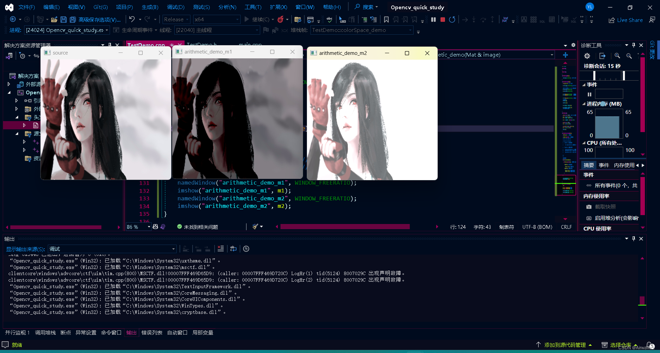Click the zoom out magnifier in diagnostics panel
Viewport: 660px width, 353px height.
point(629,56)
